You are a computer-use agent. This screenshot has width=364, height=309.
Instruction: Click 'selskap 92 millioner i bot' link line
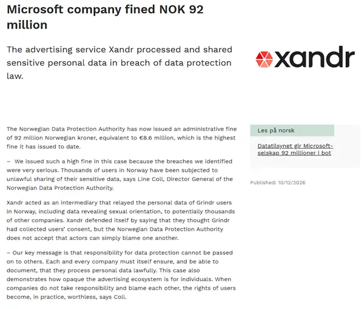point(294,153)
